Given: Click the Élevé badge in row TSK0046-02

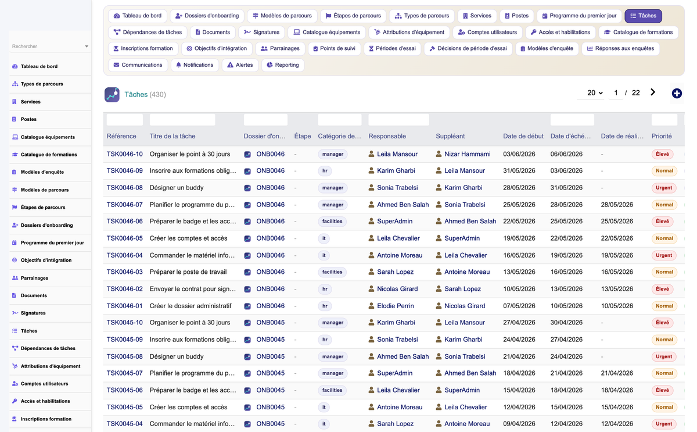Looking at the screenshot, I should [x=662, y=289].
